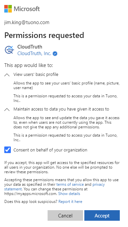Click the Permissions requested heading

coord(44,36)
